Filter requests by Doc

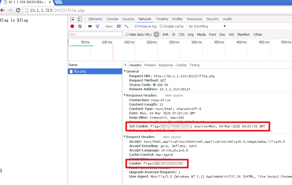pos(222,34)
